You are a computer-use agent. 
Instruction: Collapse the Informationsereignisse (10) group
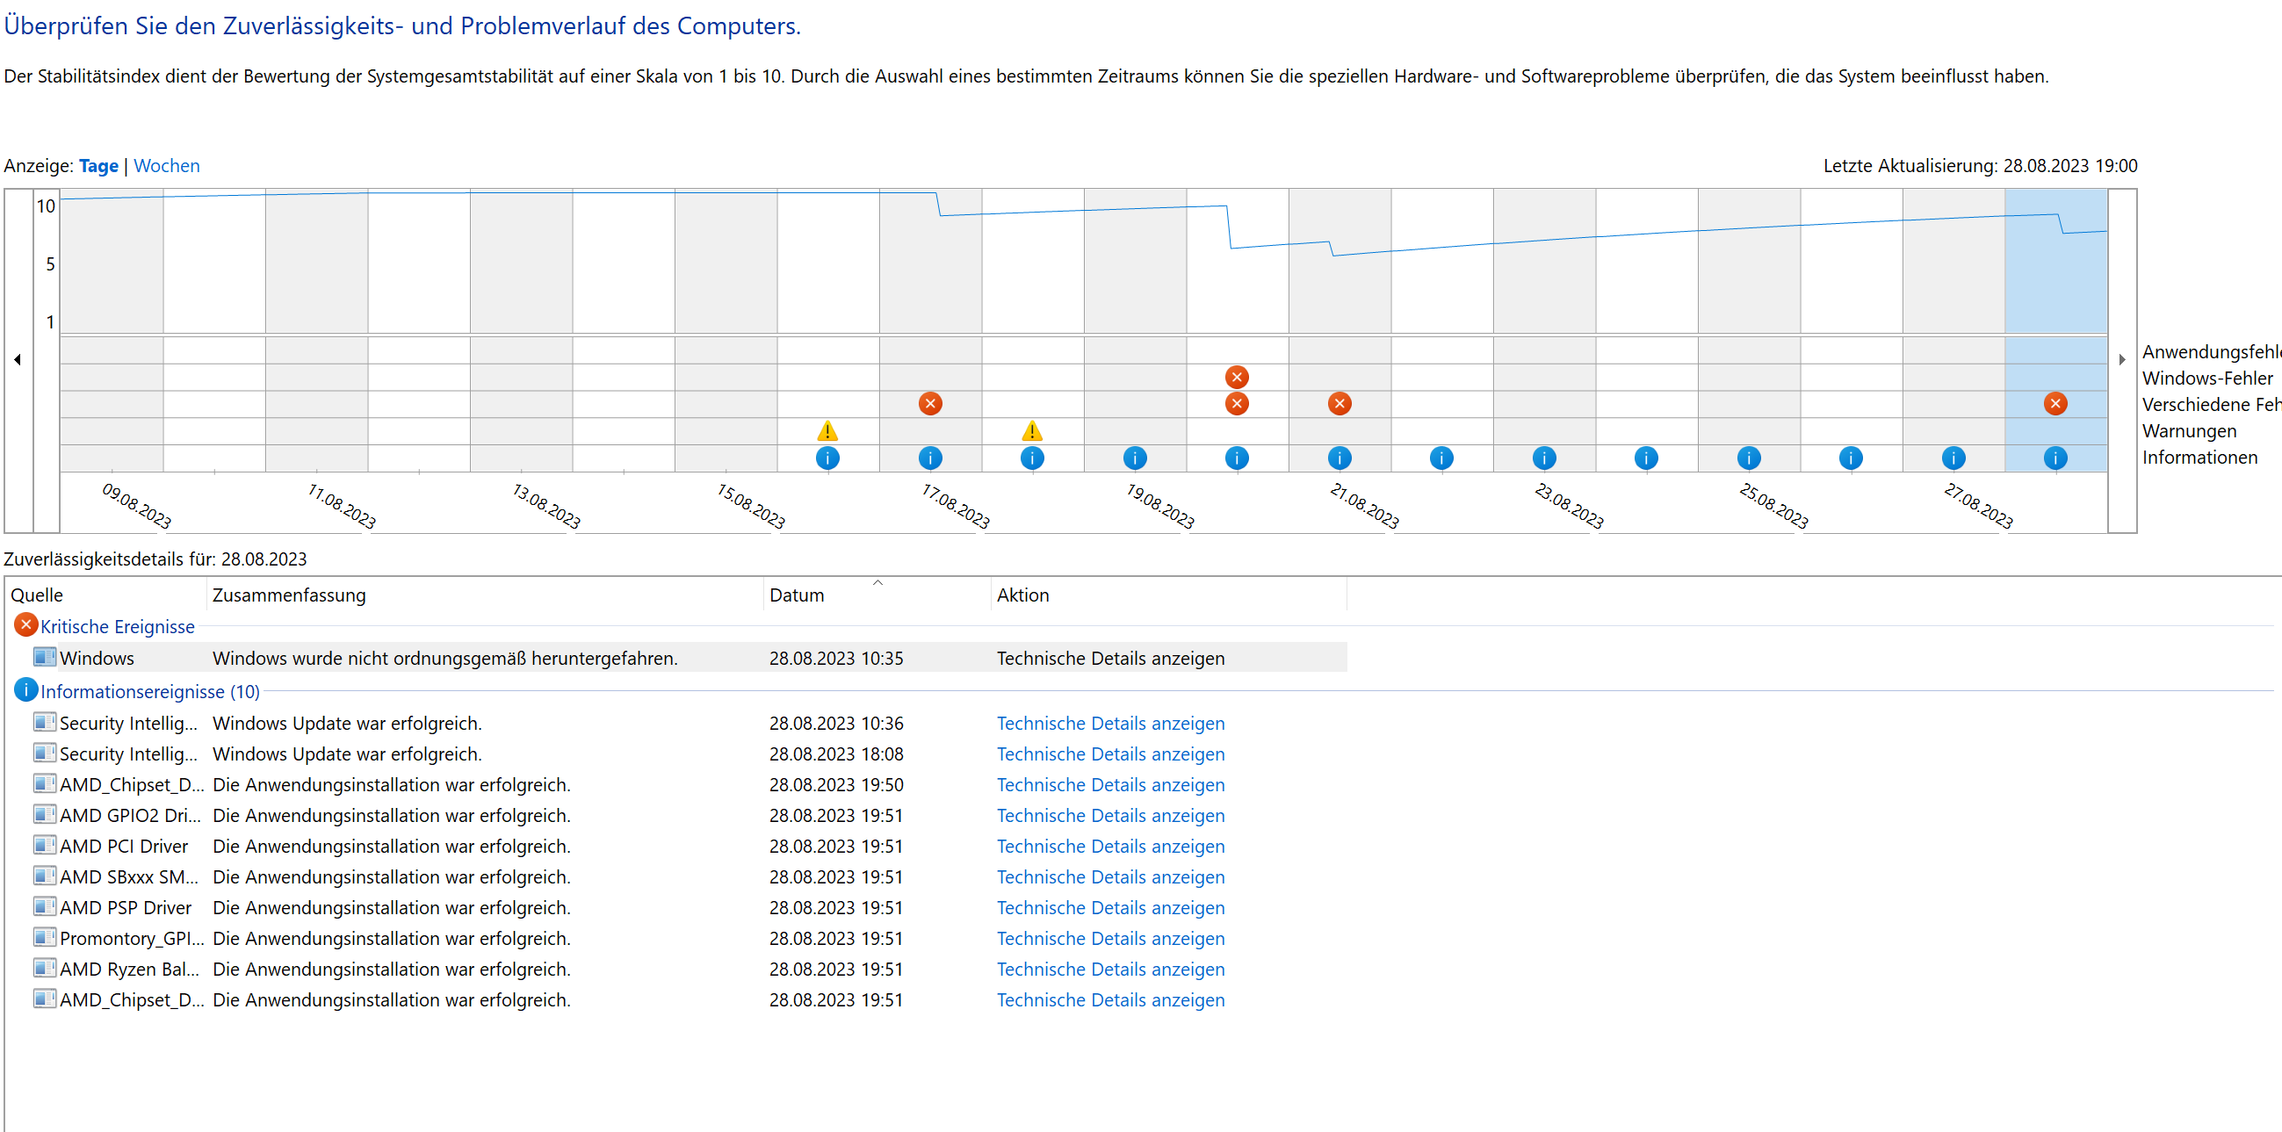point(148,691)
